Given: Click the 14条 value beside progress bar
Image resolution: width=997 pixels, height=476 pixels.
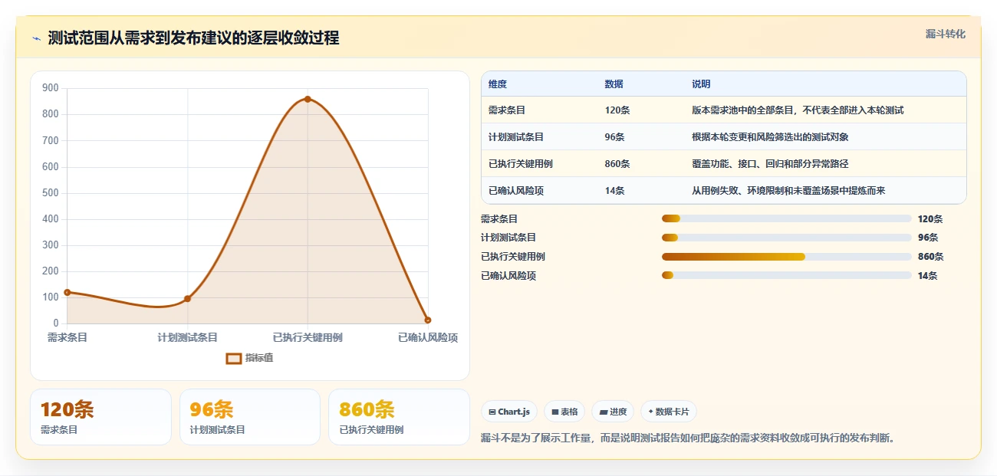Looking at the screenshot, I should (x=927, y=275).
